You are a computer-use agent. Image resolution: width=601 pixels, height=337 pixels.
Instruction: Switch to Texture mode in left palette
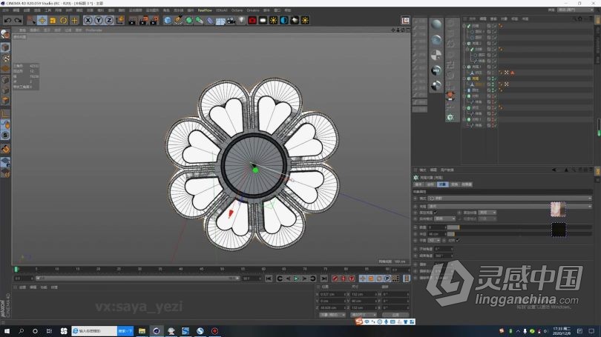point(5,59)
